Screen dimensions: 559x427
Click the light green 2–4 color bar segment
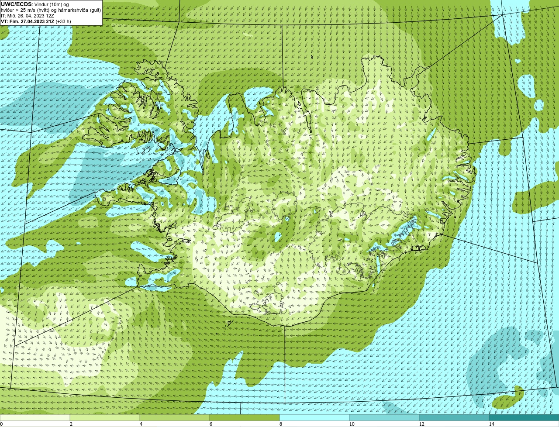click(105, 417)
